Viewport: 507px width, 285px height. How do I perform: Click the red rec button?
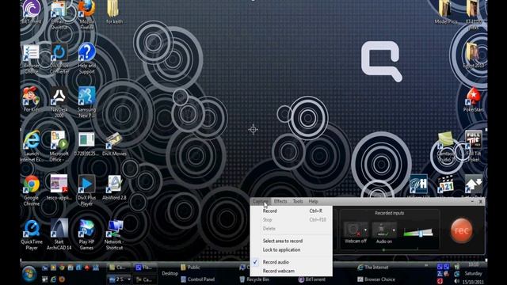461,230
